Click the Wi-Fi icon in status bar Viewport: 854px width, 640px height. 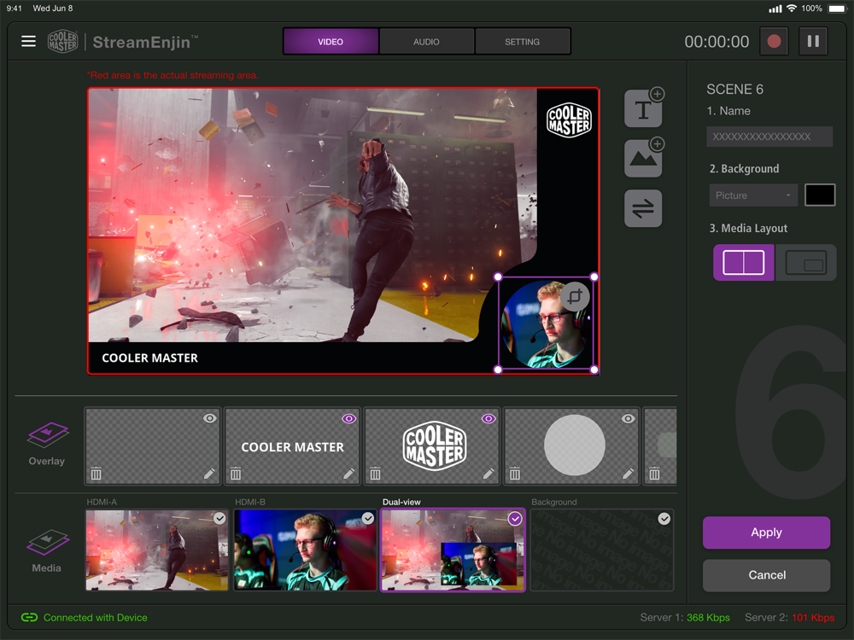pyautogui.click(x=792, y=9)
